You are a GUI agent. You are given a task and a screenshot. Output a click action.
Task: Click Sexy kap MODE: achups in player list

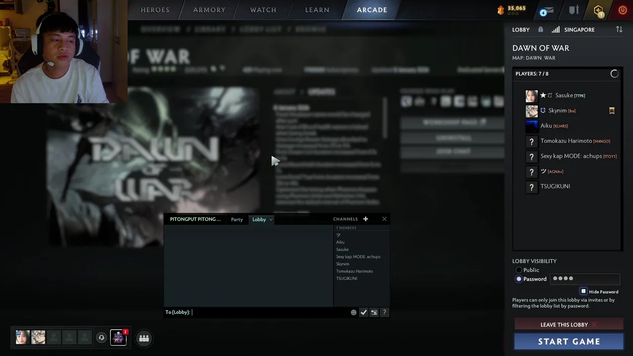tap(571, 156)
